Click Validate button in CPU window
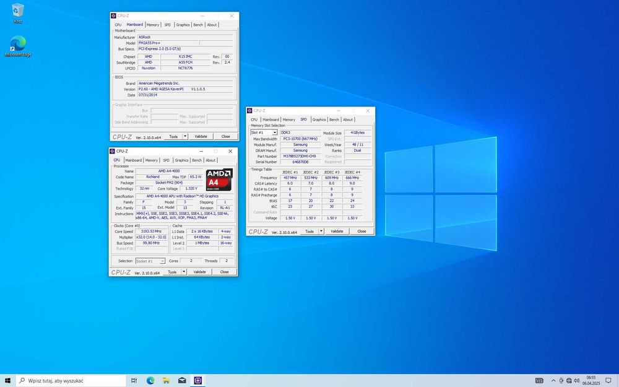Screen dimensions: 619x387 pyautogui.click(x=200, y=272)
